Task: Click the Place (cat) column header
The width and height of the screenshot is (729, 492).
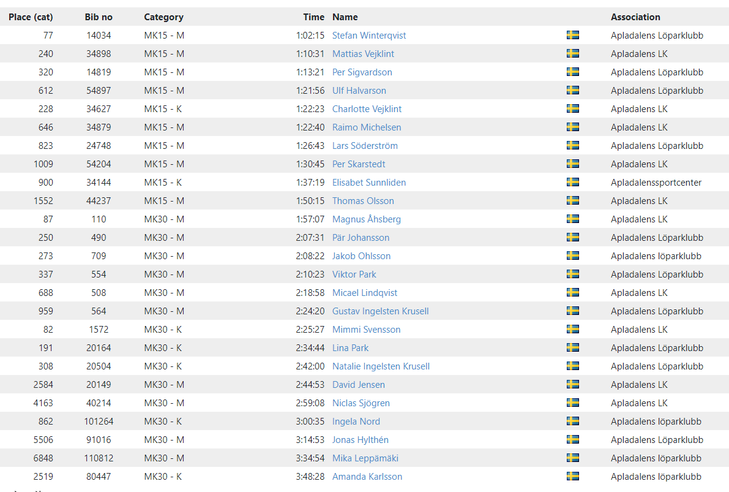Action: click(31, 17)
